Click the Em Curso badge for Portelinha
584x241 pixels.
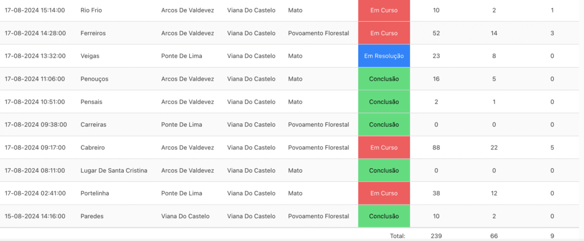[384, 193]
